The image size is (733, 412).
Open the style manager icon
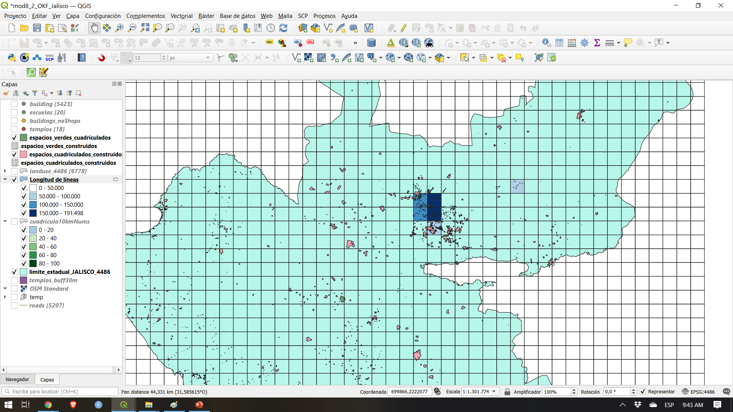click(75, 28)
